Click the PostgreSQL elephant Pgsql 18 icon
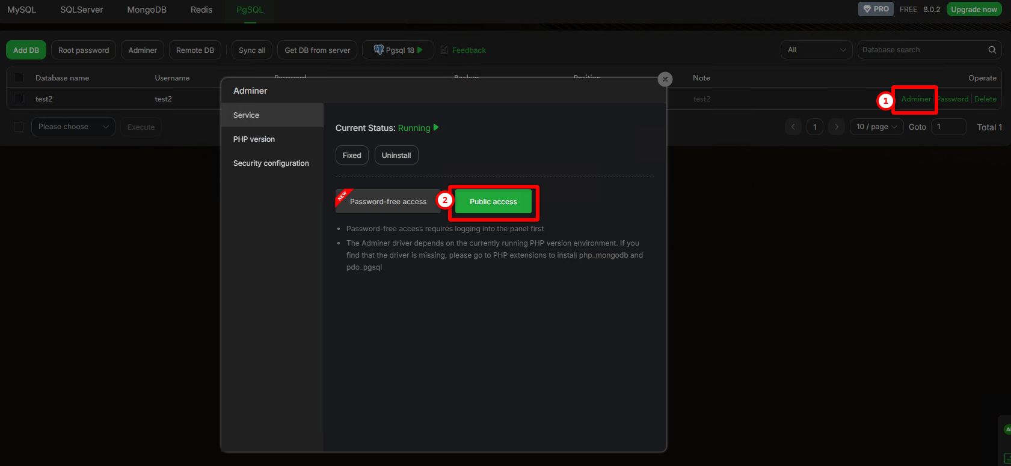 tap(378, 50)
